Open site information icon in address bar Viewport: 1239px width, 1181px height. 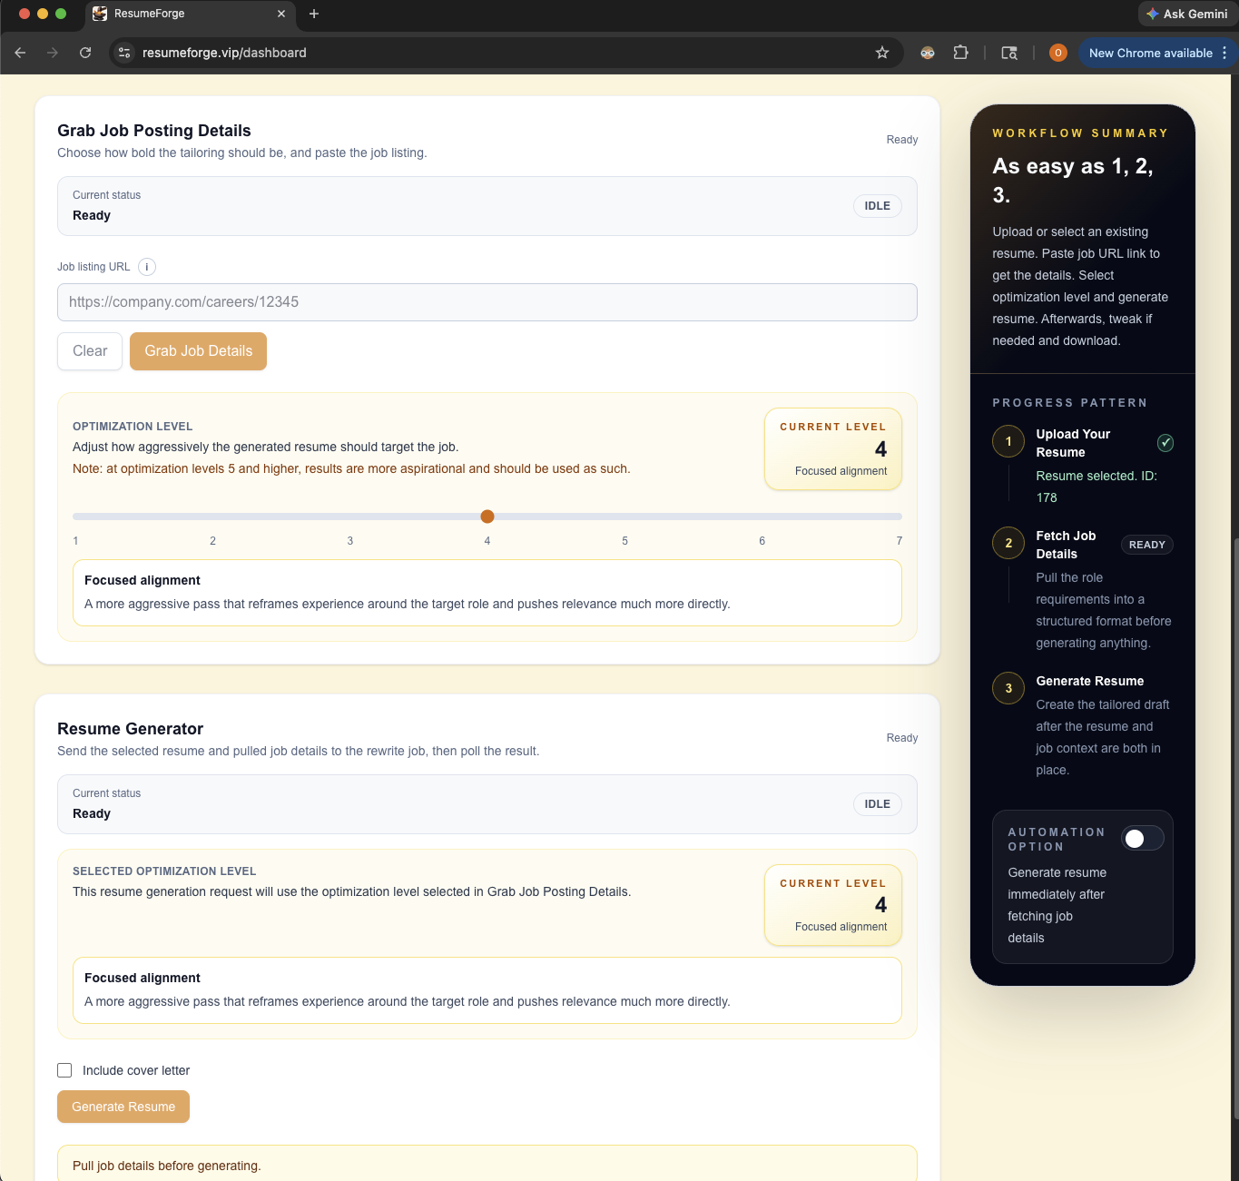(x=125, y=53)
